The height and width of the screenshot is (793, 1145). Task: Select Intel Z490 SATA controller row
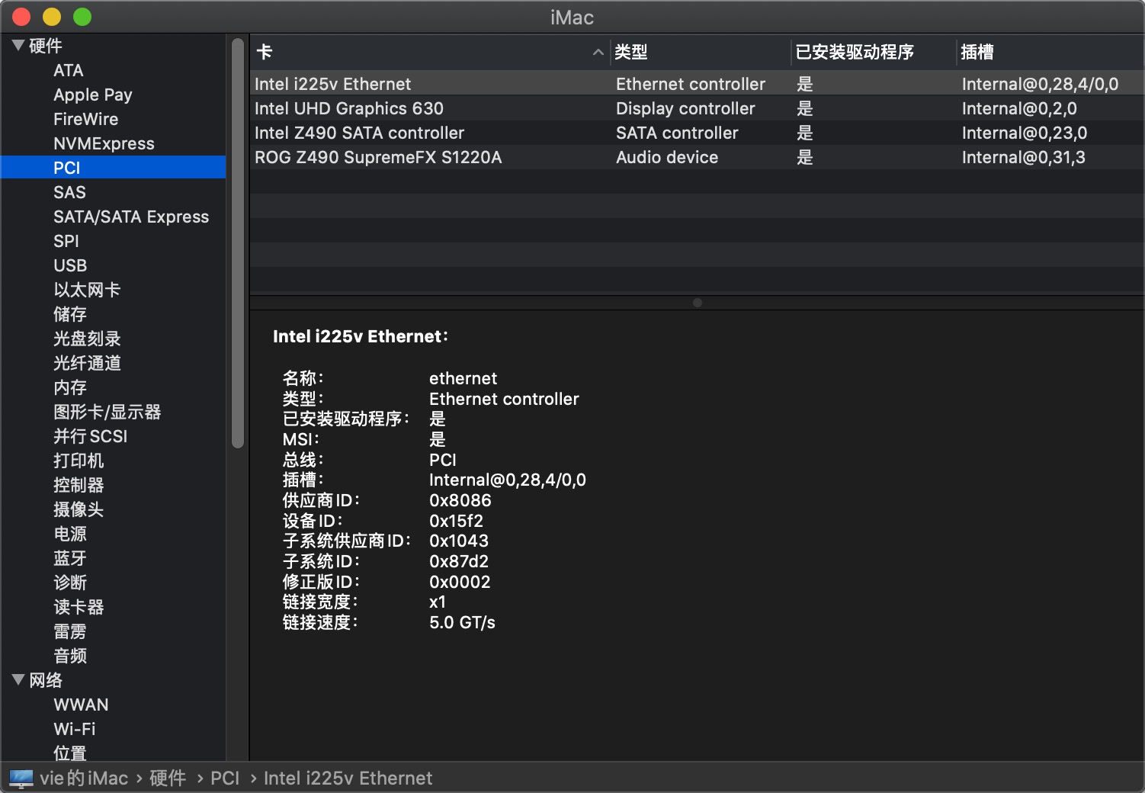coord(697,133)
